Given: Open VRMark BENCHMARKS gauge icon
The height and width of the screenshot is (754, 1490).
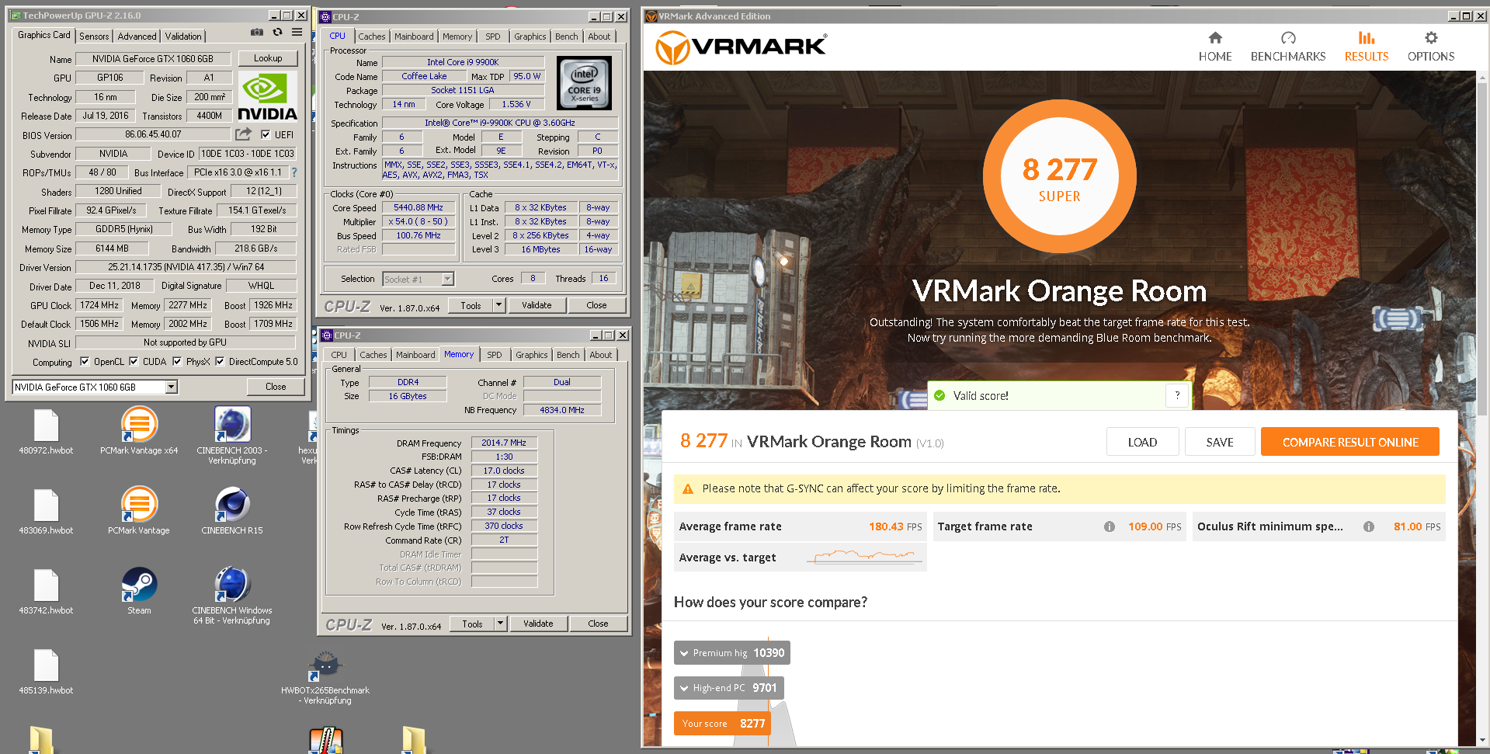Looking at the screenshot, I should coord(1288,37).
